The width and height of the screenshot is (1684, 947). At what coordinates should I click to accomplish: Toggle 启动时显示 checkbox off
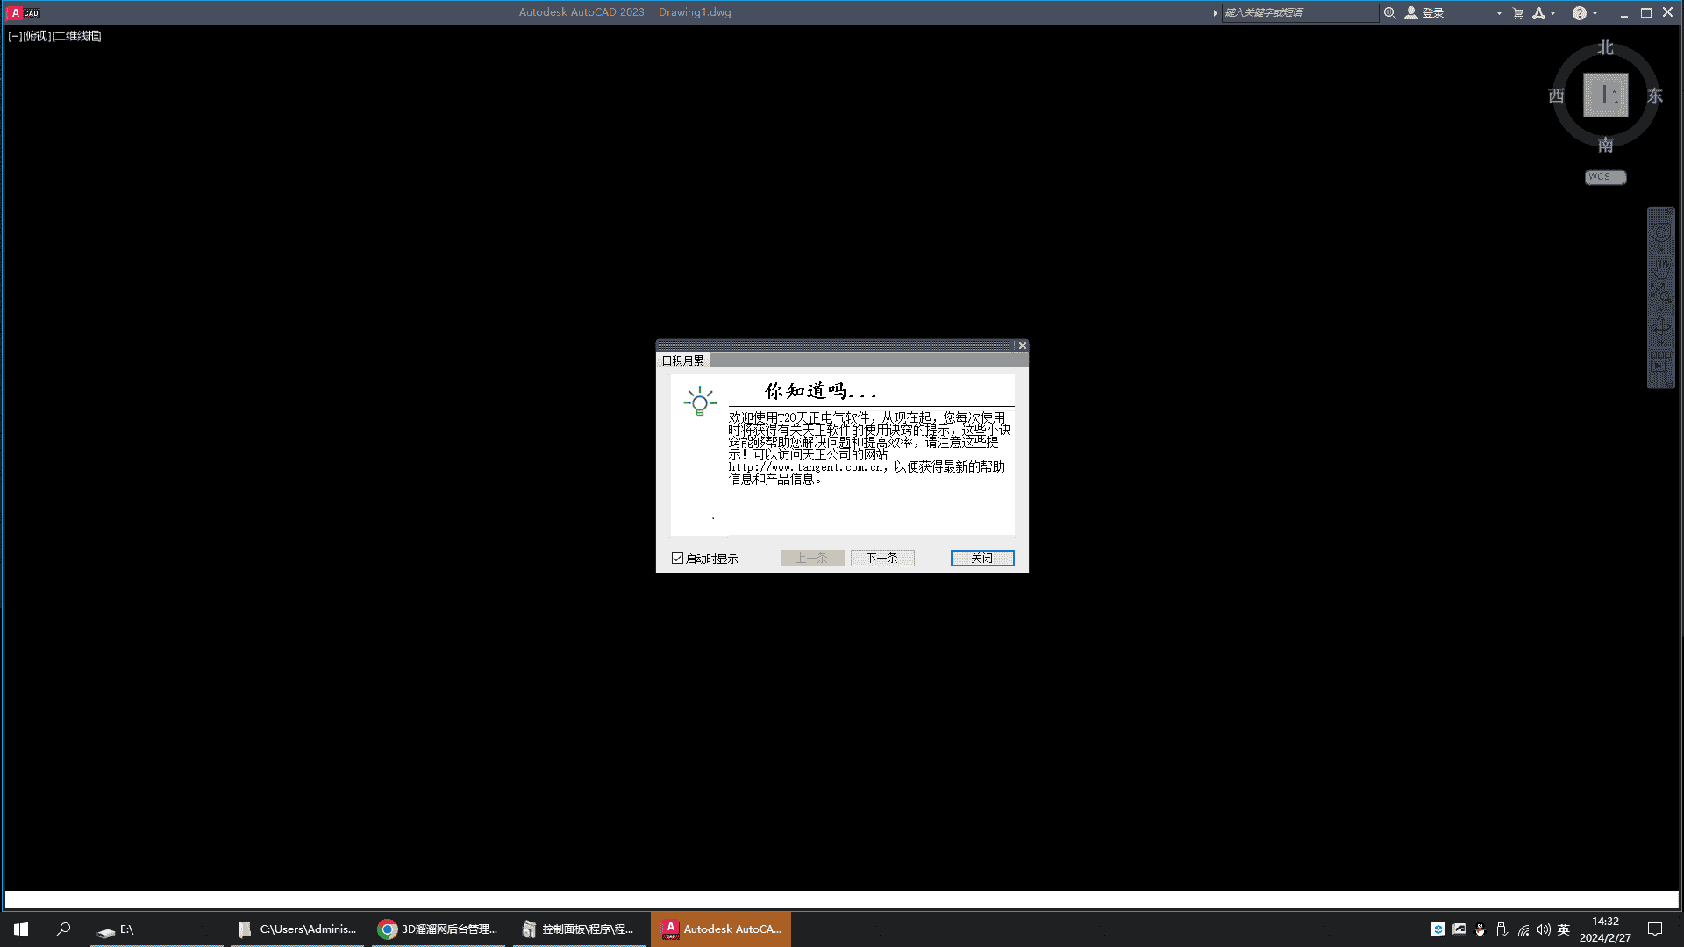click(676, 559)
